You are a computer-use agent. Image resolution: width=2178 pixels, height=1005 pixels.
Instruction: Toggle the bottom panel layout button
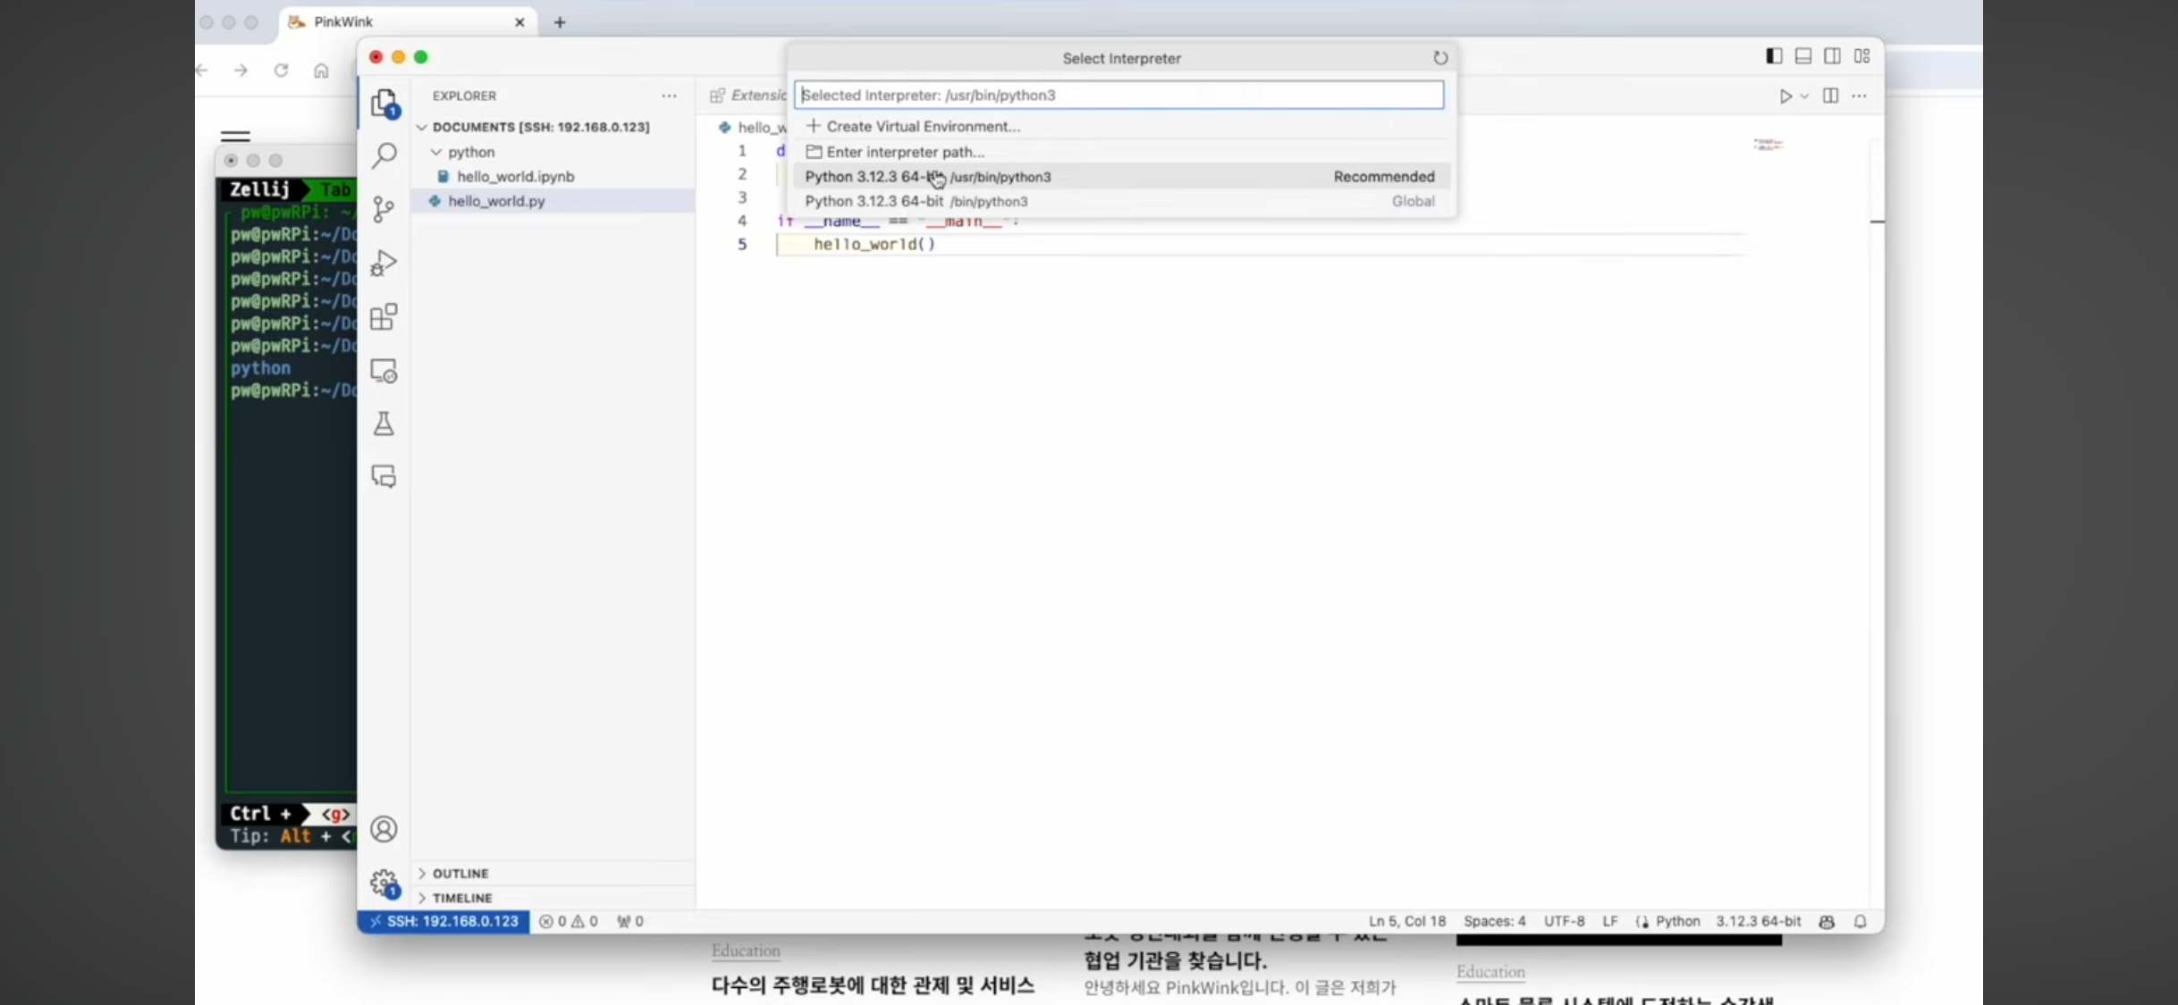(x=1803, y=56)
